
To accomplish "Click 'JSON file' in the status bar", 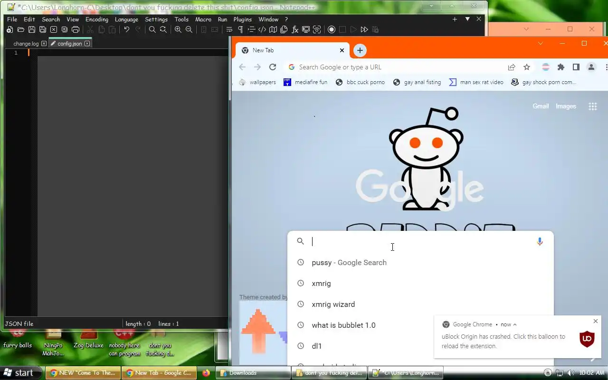I will tap(19, 324).
